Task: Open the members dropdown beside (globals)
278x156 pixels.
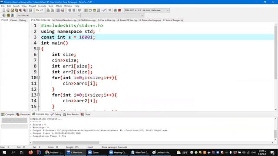Action: (x=112, y=16)
